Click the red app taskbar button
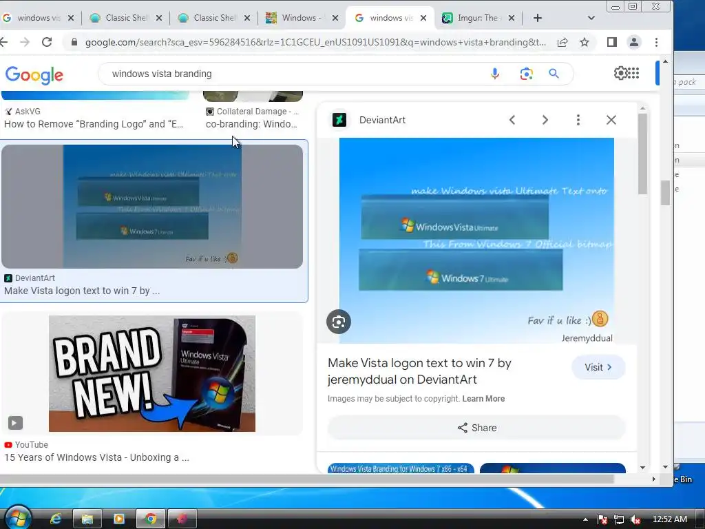705x529 pixels. pyautogui.click(x=182, y=519)
